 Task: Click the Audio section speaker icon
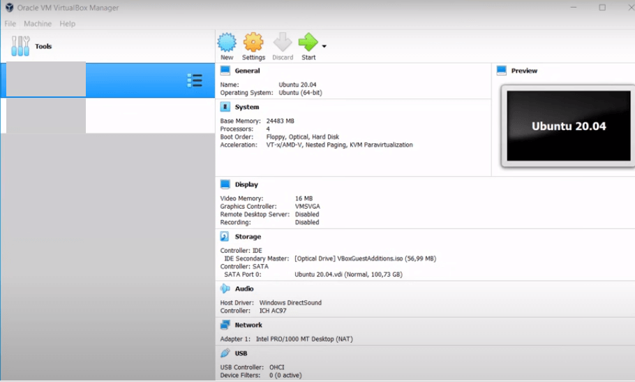[x=225, y=288]
